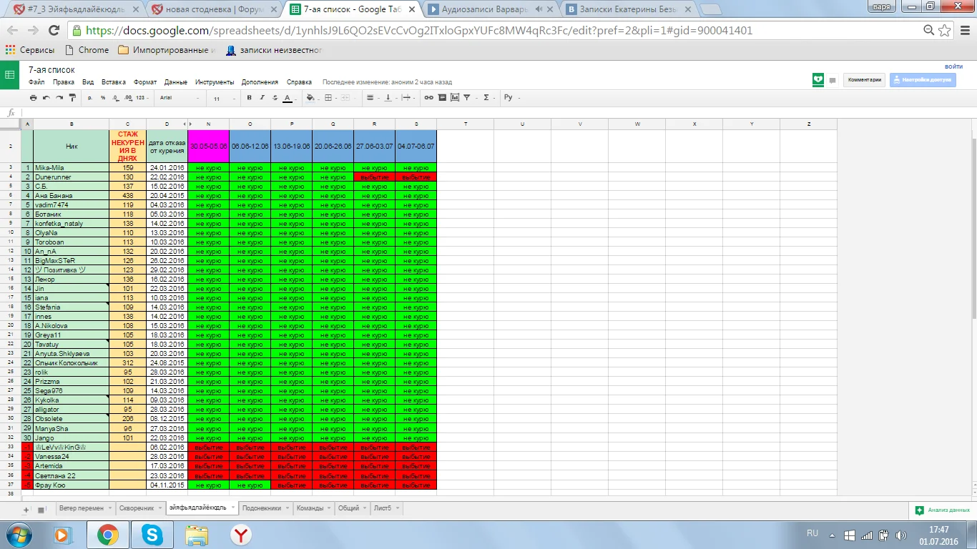This screenshot has height=549, width=977.
Task: Open the 123 number format menu
Action: 143,97
